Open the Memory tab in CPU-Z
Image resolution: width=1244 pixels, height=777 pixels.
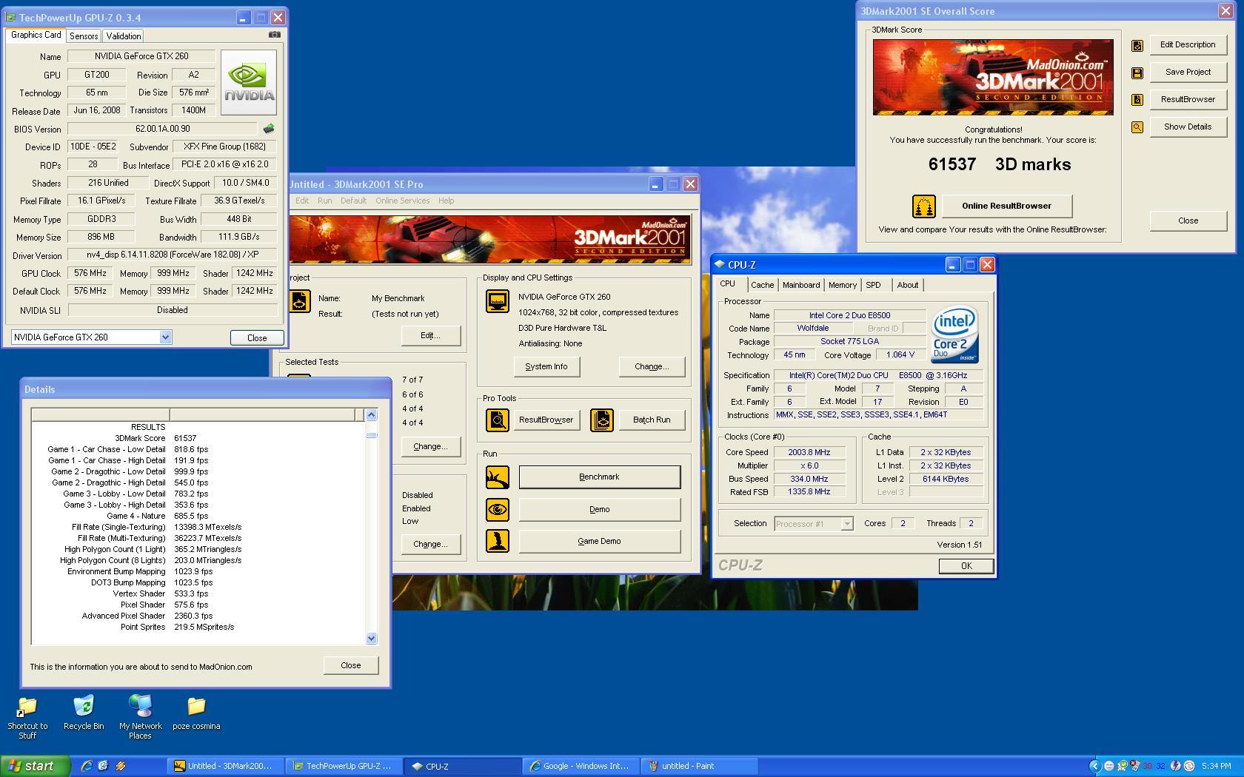pyautogui.click(x=843, y=285)
